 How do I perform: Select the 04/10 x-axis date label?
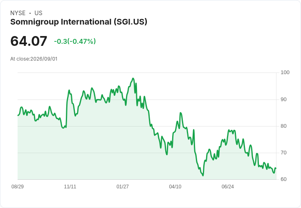click(175, 187)
